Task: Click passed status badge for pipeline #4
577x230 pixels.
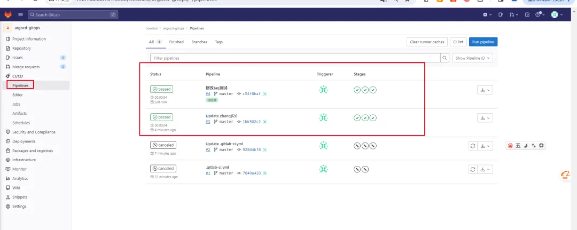Action: [161, 89]
